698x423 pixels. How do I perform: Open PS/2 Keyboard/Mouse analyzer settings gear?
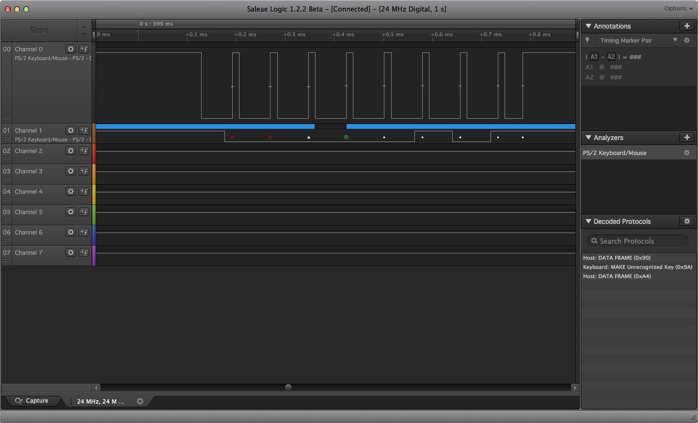tap(687, 153)
